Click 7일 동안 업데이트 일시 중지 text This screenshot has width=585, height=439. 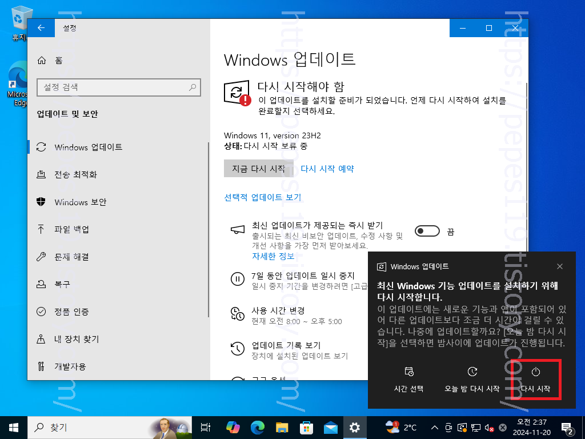[303, 276]
